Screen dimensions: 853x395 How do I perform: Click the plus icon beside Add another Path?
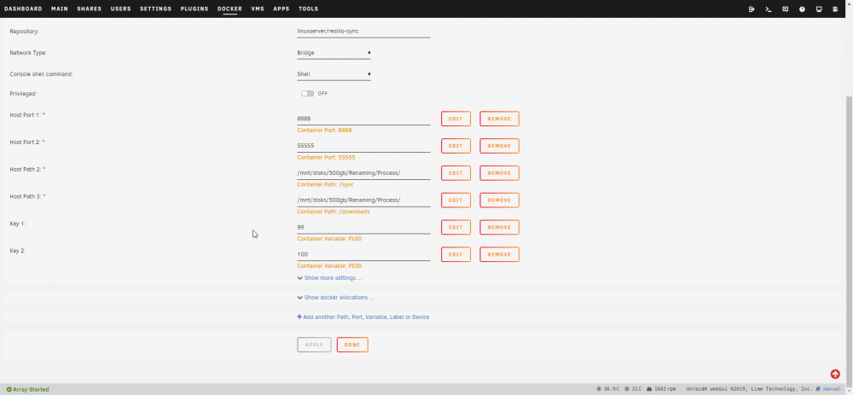[299, 317]
